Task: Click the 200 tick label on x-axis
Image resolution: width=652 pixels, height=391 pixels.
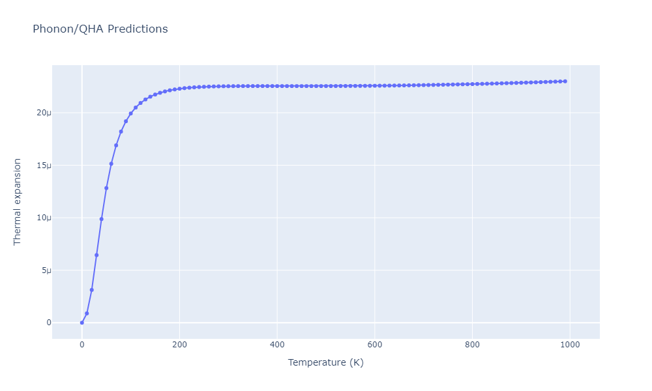Action: point(179,345)
